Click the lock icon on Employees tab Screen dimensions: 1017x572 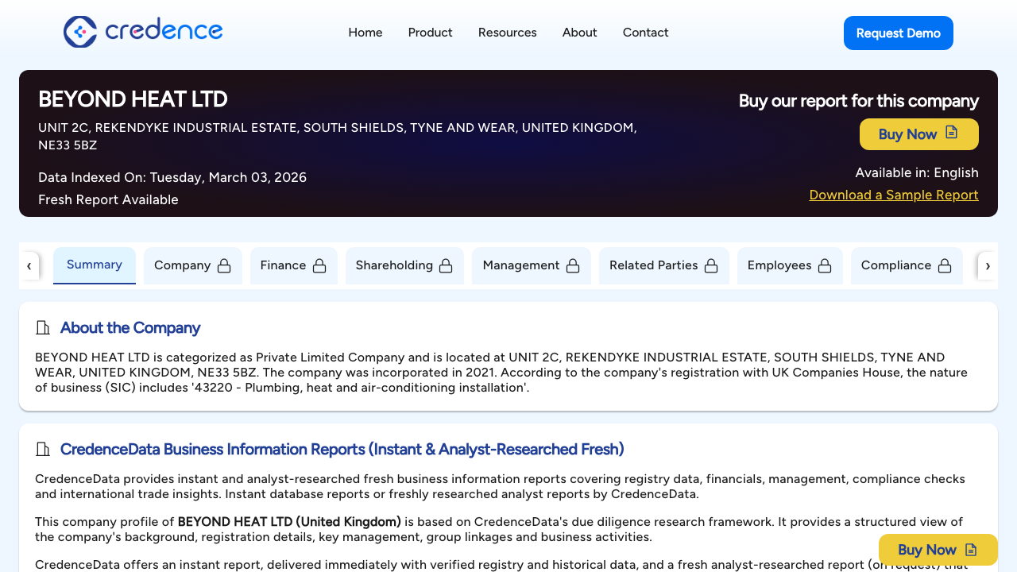point(826,265)
